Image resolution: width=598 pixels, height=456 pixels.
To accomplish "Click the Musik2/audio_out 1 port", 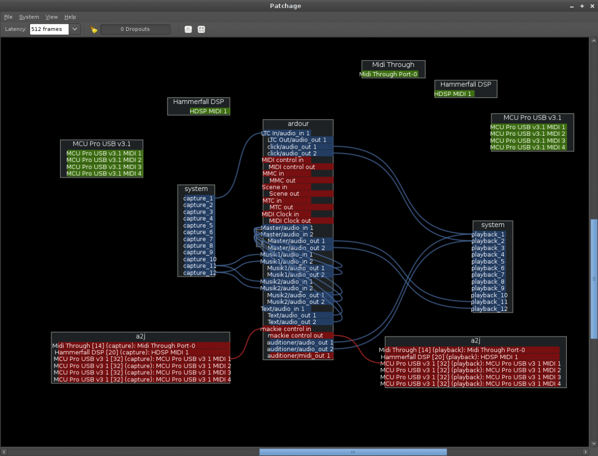I will (x=298, y=295).
